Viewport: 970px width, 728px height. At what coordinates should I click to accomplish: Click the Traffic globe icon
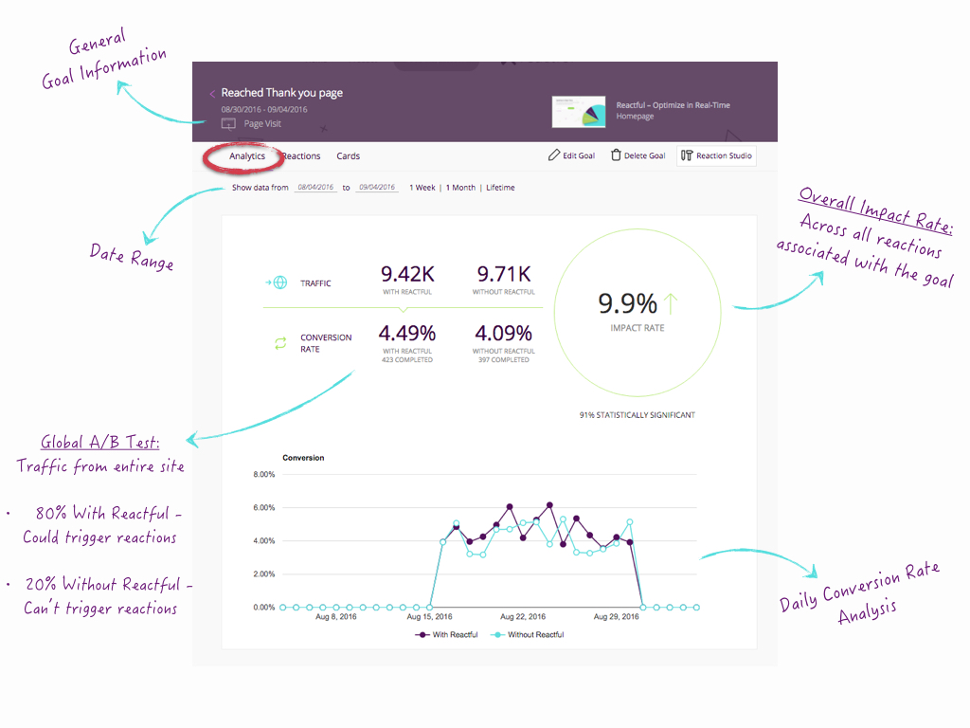[280, 282]
